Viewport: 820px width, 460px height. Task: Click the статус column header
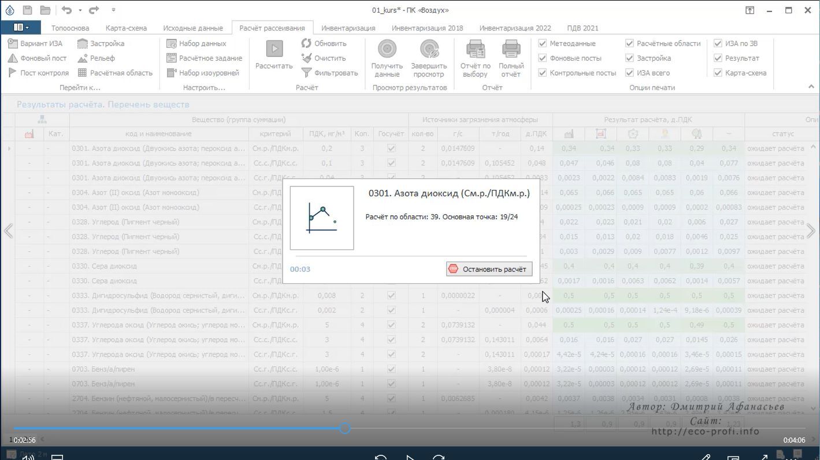(782, 134)
